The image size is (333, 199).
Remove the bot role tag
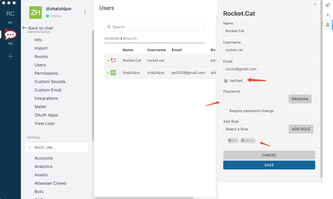coord(230,141)
